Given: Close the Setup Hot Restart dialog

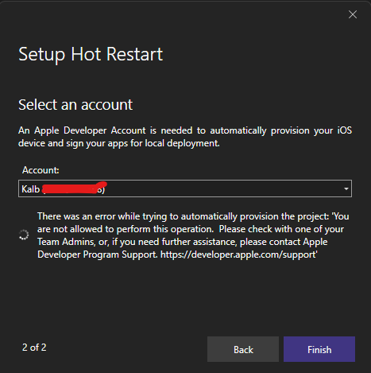Looking at the screenshot, I should (353, 14).
